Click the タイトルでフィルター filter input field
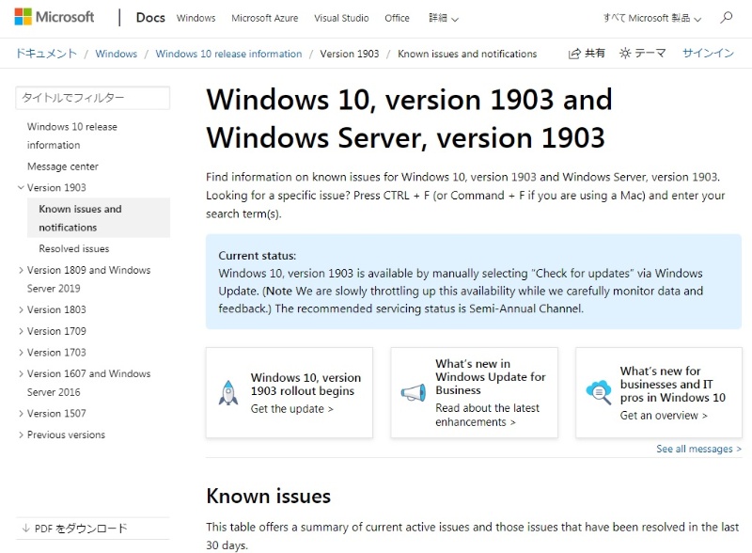The image size is (752, 553). click(93, 98)
